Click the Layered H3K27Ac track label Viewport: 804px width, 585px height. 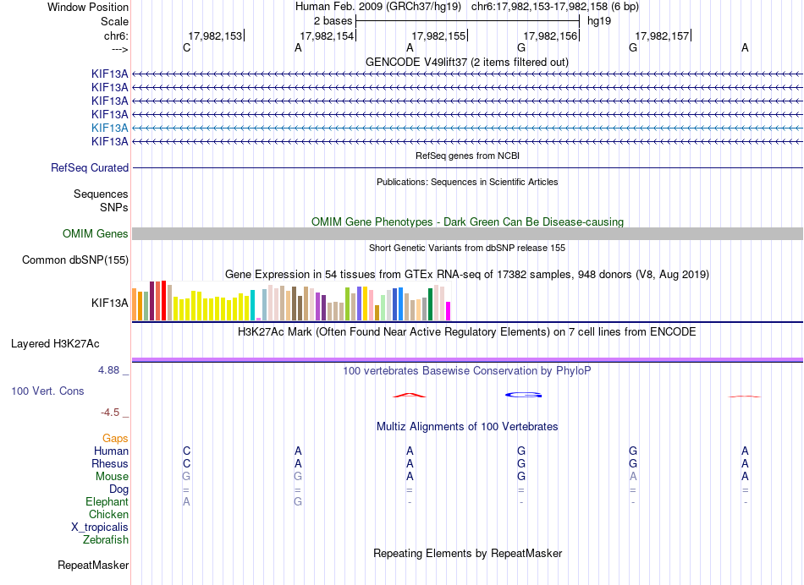tap(55, 344)
